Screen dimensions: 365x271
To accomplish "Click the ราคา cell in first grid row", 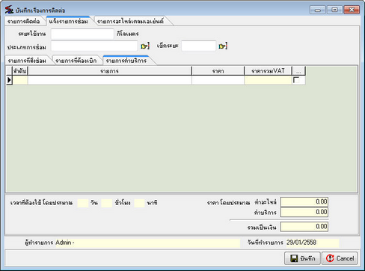I will (218, 80).
